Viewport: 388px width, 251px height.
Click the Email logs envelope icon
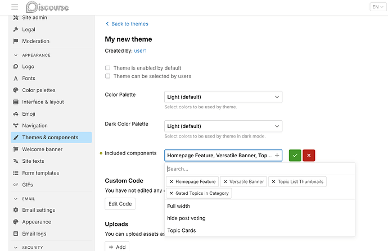coord(16,234)
